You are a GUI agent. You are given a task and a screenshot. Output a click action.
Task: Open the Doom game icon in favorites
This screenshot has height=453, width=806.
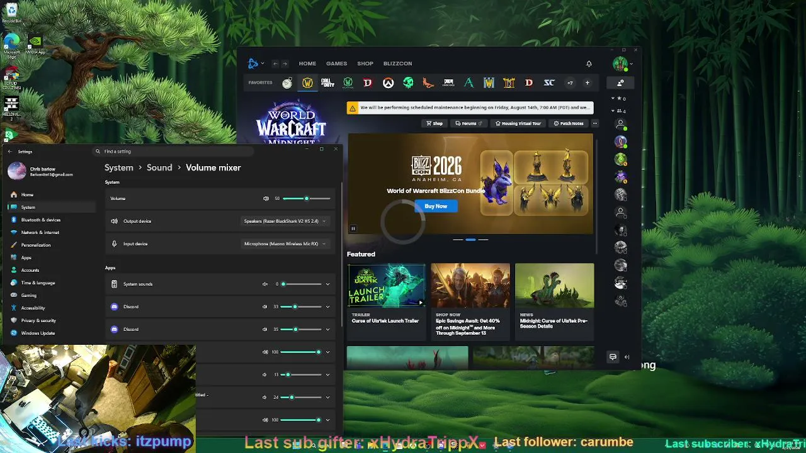(448, 83)
